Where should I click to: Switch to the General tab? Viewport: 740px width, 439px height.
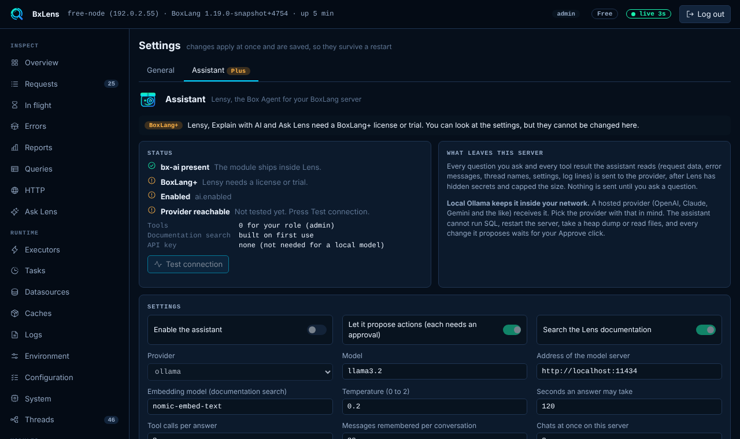(x=161, y=70)
